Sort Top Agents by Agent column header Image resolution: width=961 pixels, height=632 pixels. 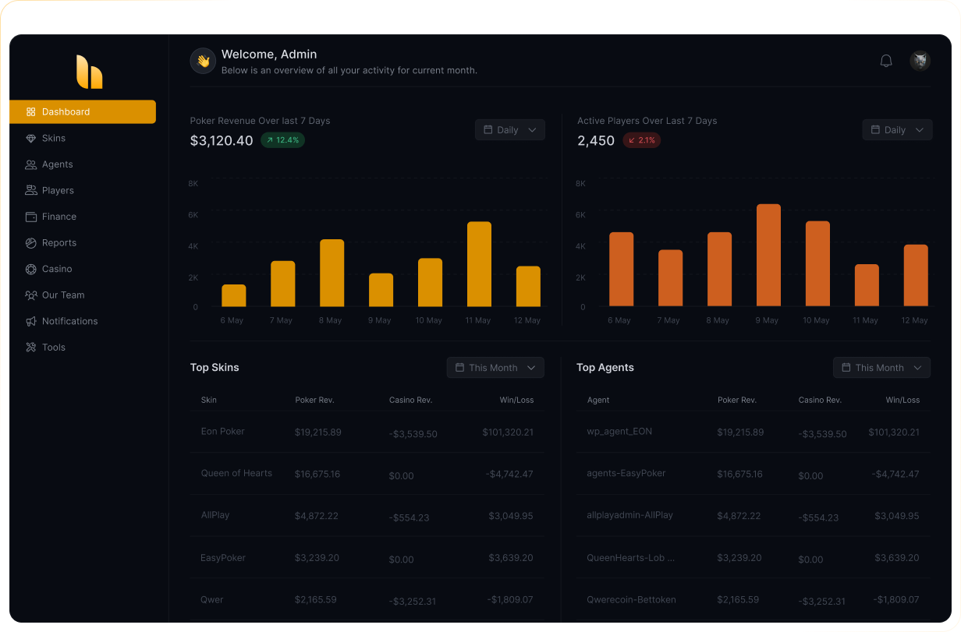coord(598,401)
